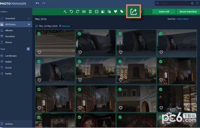
Task: Filter by the Family tag
Action: pos(16,74)
